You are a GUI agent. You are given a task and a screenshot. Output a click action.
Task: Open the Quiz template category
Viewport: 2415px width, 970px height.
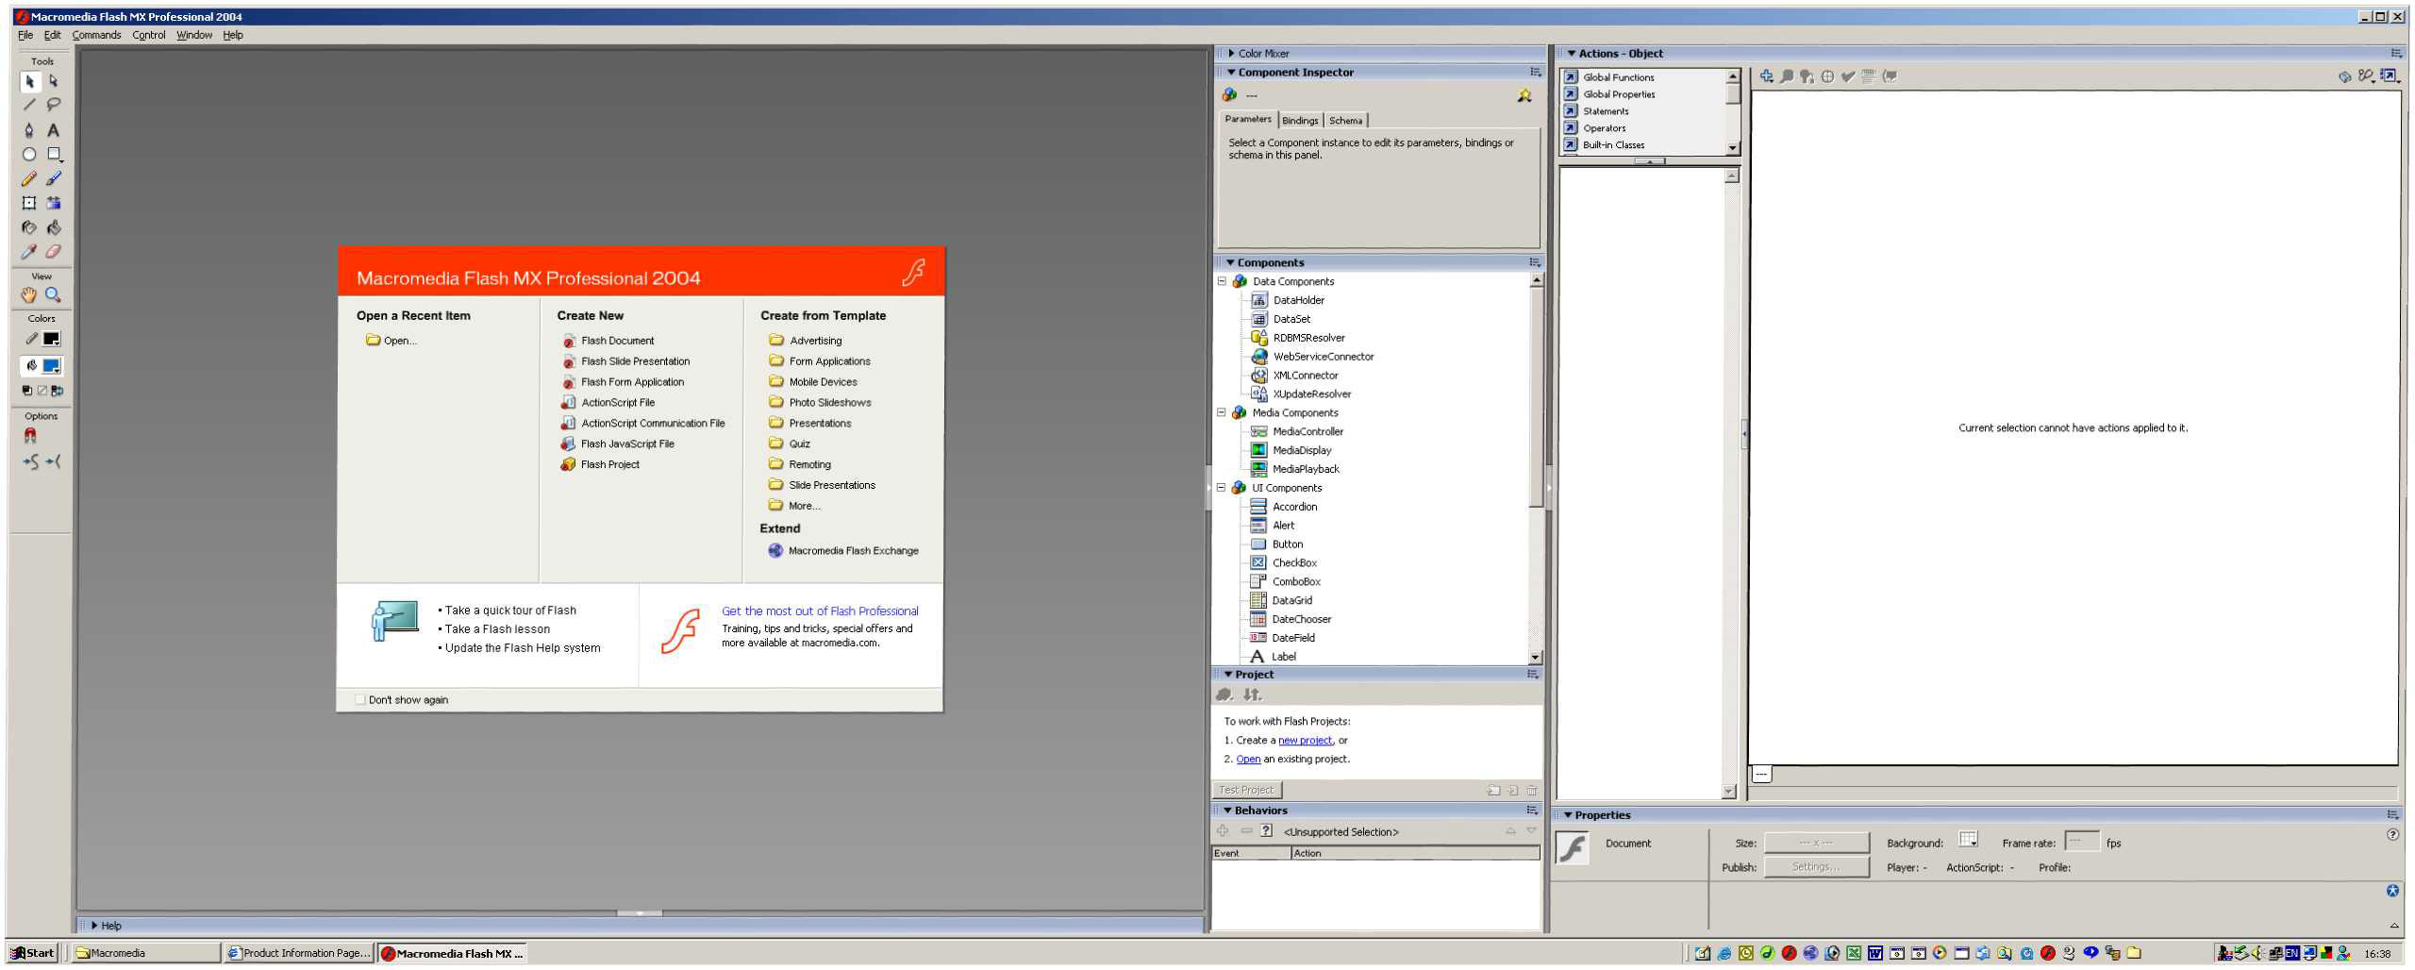800,444
